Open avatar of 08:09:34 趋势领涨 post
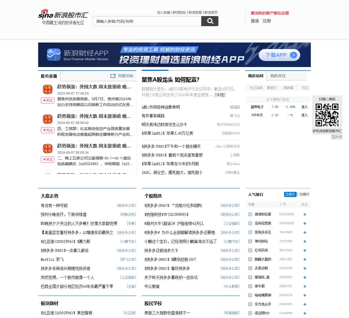The height and width of the screenshot is (318, 349). pyautogui.click(x=48, y=149)
